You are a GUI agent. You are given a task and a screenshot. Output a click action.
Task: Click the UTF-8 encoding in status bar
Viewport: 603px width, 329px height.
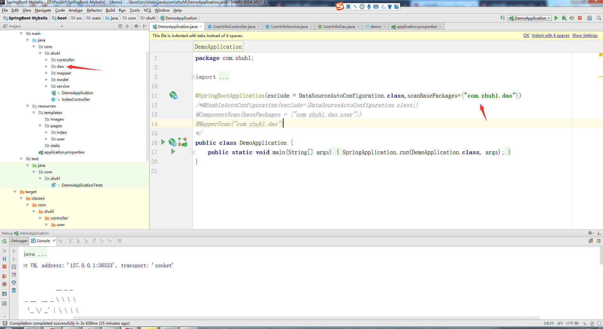[x=572, y=323]
